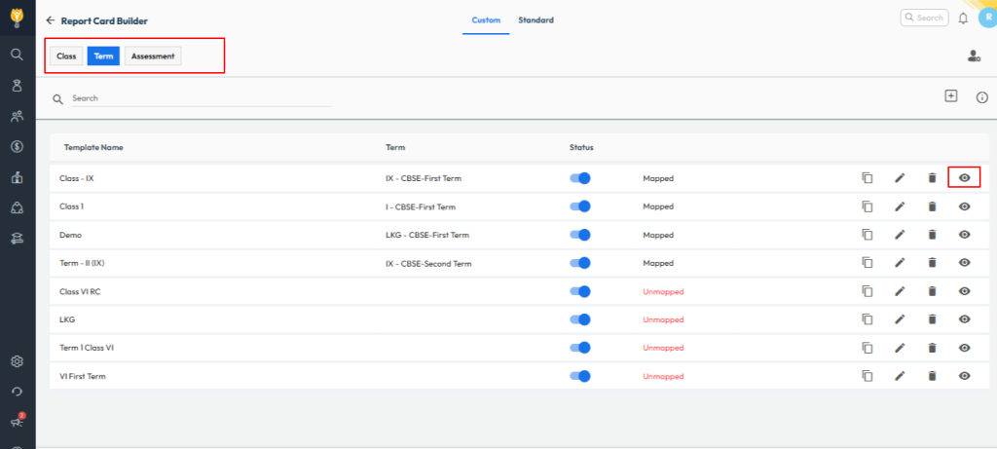Screen dimensions: 997x449
Task: Switch to the Standard tab
Action: (538, 20)
